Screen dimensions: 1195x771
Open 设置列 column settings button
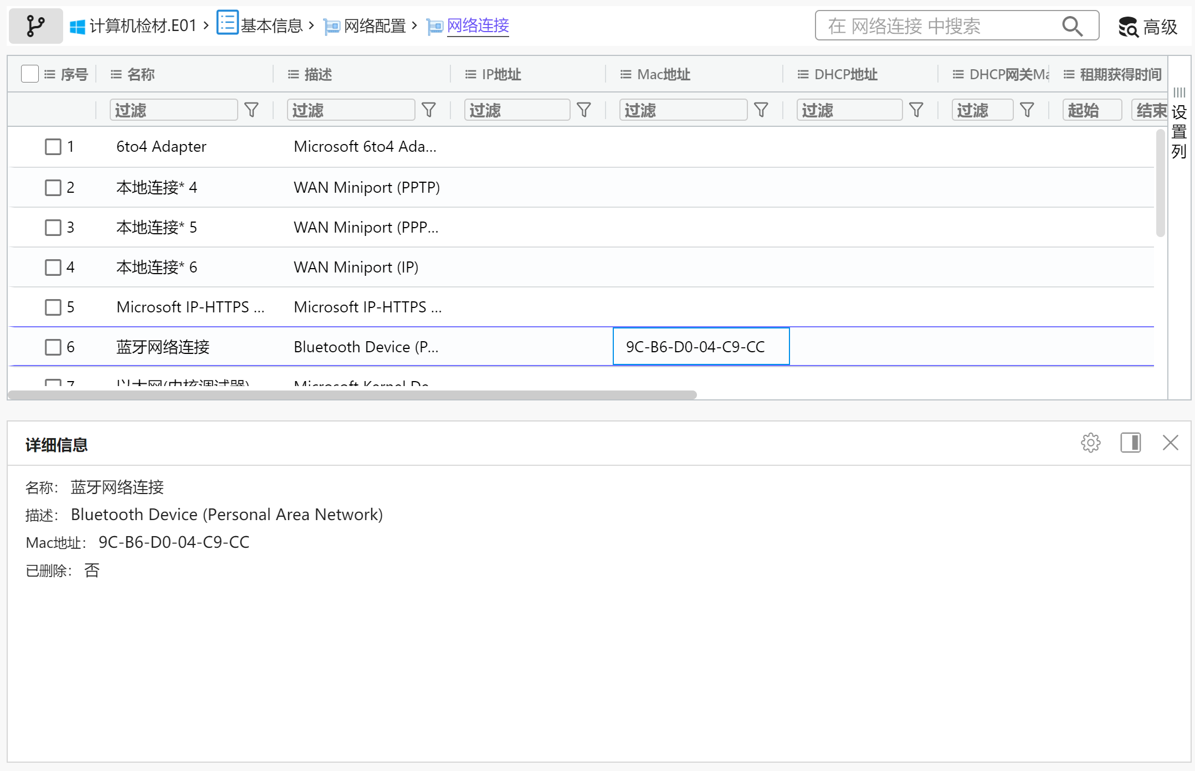point(1179,125)
